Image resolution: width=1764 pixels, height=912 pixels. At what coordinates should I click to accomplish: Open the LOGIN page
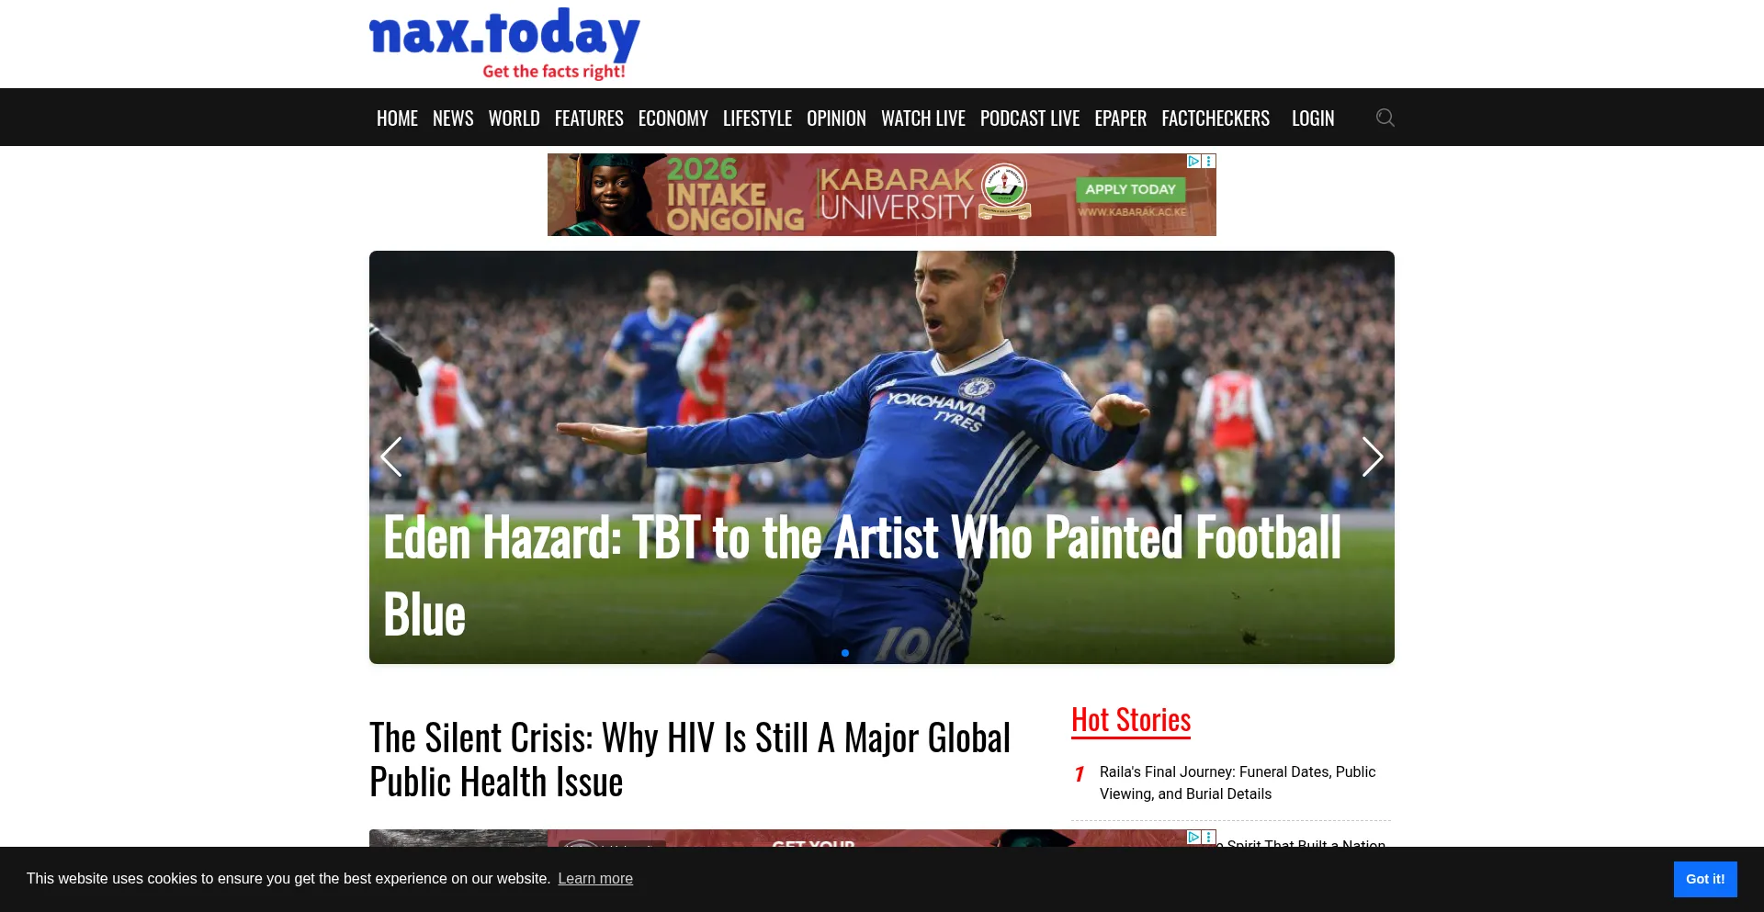pos(1312,118)
